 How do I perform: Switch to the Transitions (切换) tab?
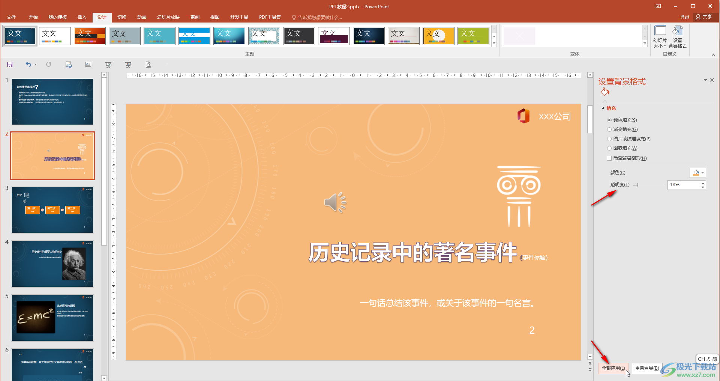pyautogui.click(x=122, y=17)
